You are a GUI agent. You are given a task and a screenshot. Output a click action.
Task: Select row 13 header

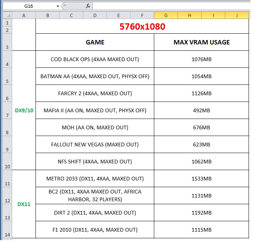click(7, 213)
